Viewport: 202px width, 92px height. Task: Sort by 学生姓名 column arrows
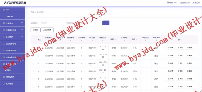(x=124, y=41)
